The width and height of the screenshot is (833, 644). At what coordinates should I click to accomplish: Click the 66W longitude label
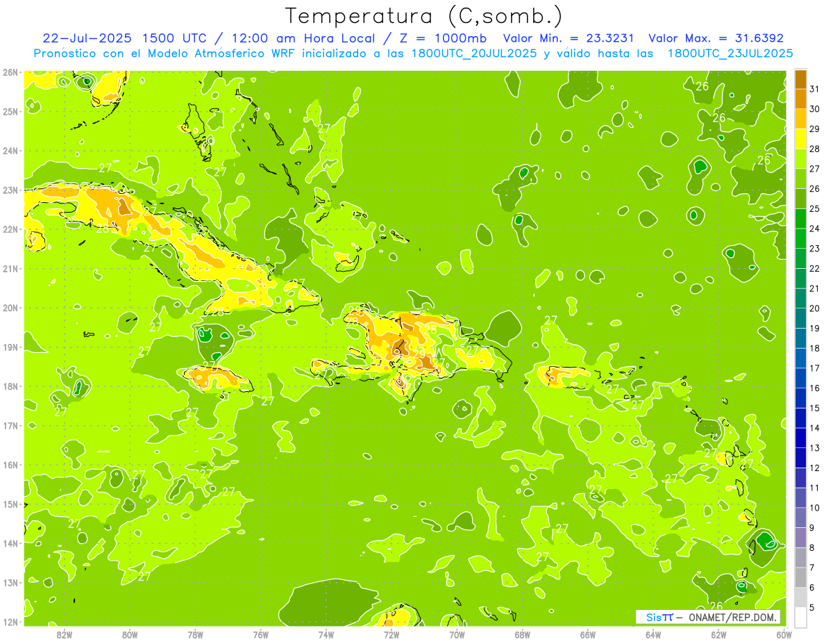click(x=588, y=634)
